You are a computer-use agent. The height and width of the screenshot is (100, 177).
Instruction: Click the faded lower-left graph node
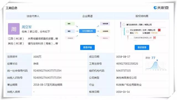pyautogui.click(x=70, y=38)
